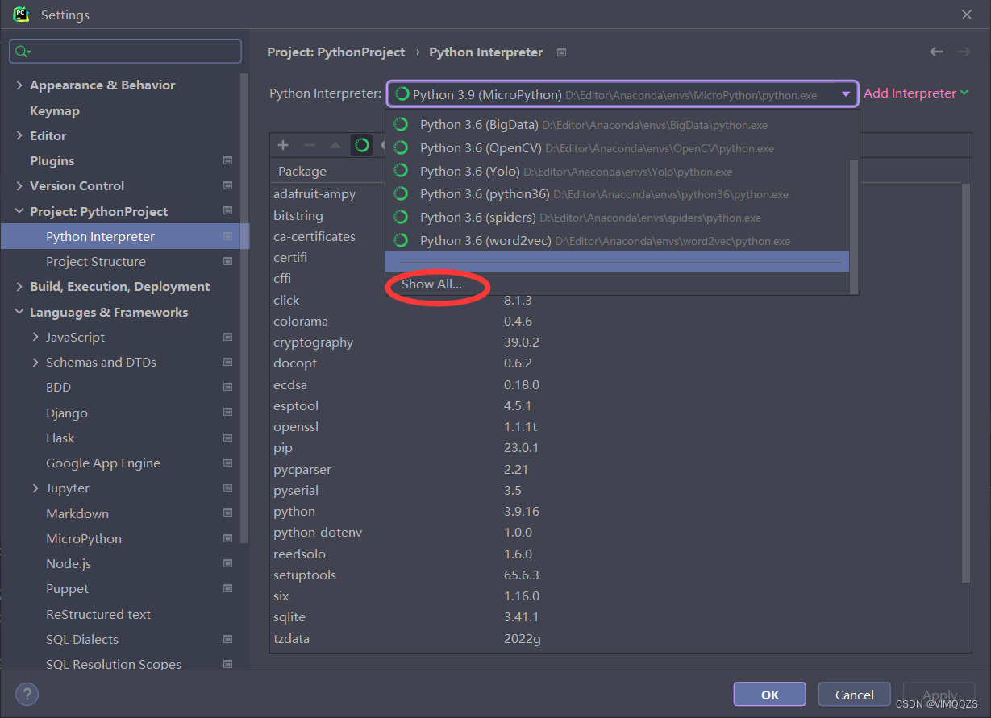Click the icon beside Project Structure row
The image size is (991, 718).
point(227,262)
